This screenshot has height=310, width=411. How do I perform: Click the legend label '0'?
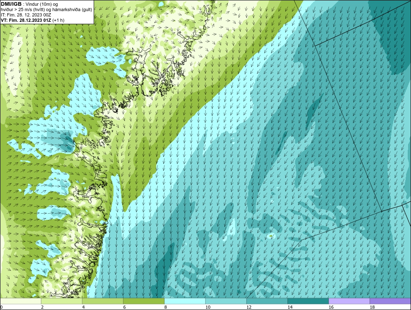[x=1, y=307]
